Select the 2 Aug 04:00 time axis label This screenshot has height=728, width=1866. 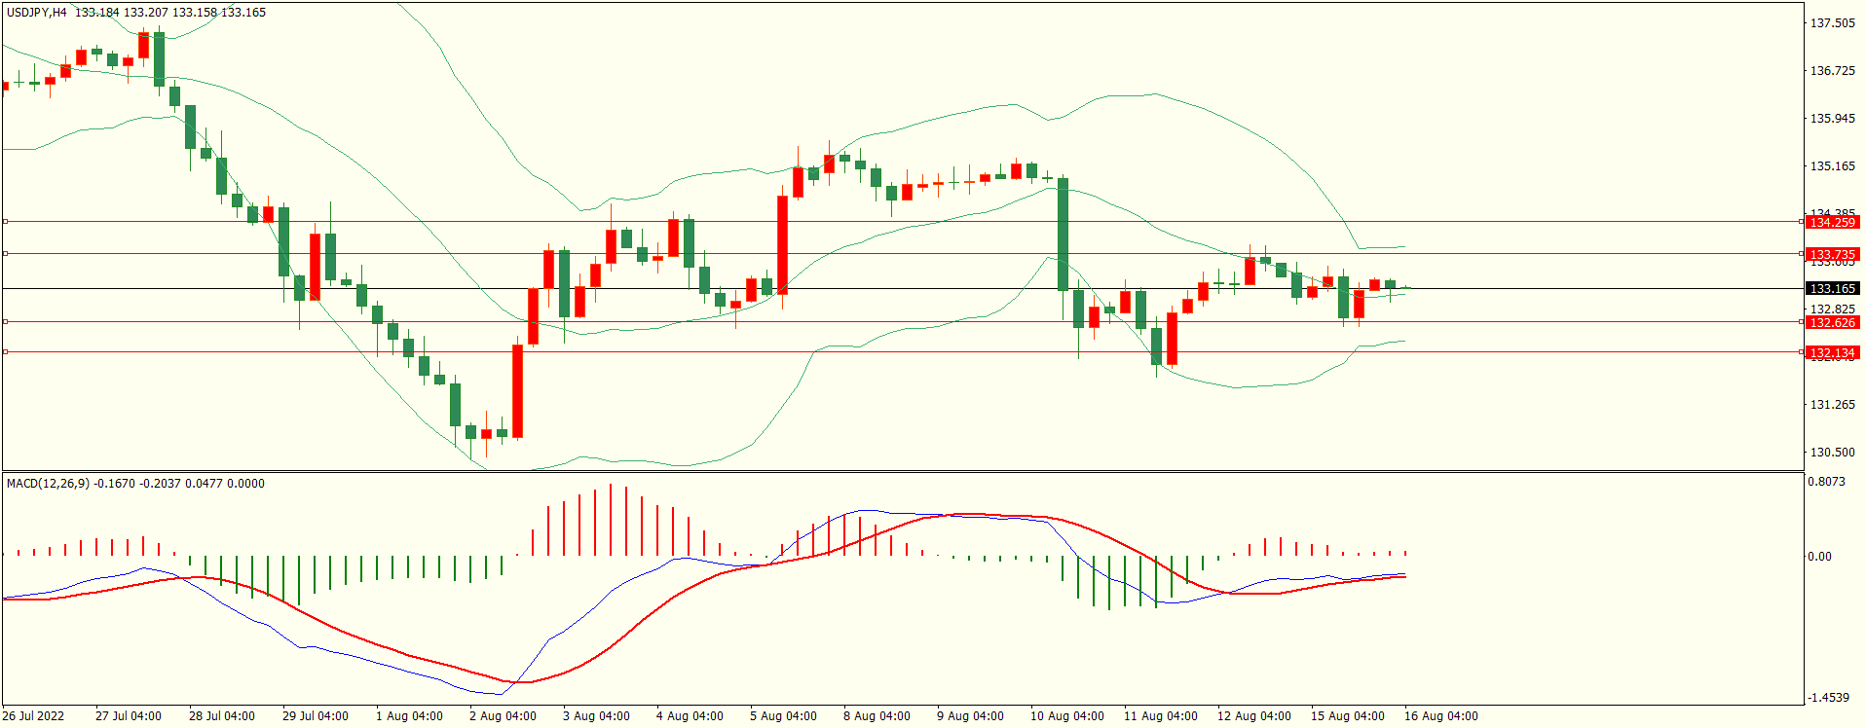tap(503, 716)
